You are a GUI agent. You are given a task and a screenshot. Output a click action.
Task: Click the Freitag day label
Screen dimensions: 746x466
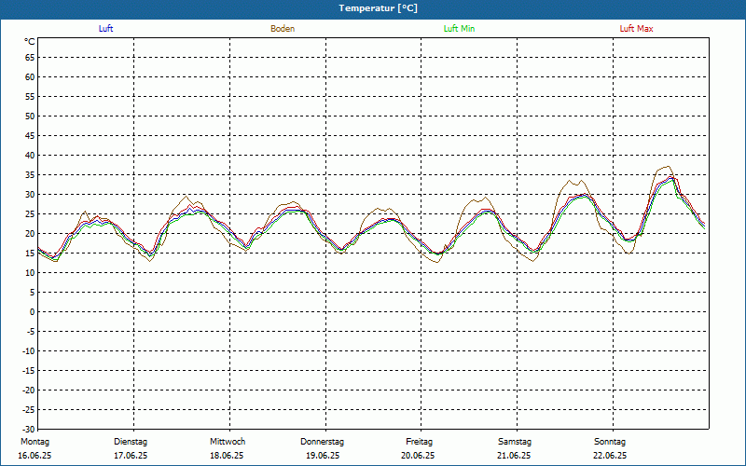coord(420,441)
